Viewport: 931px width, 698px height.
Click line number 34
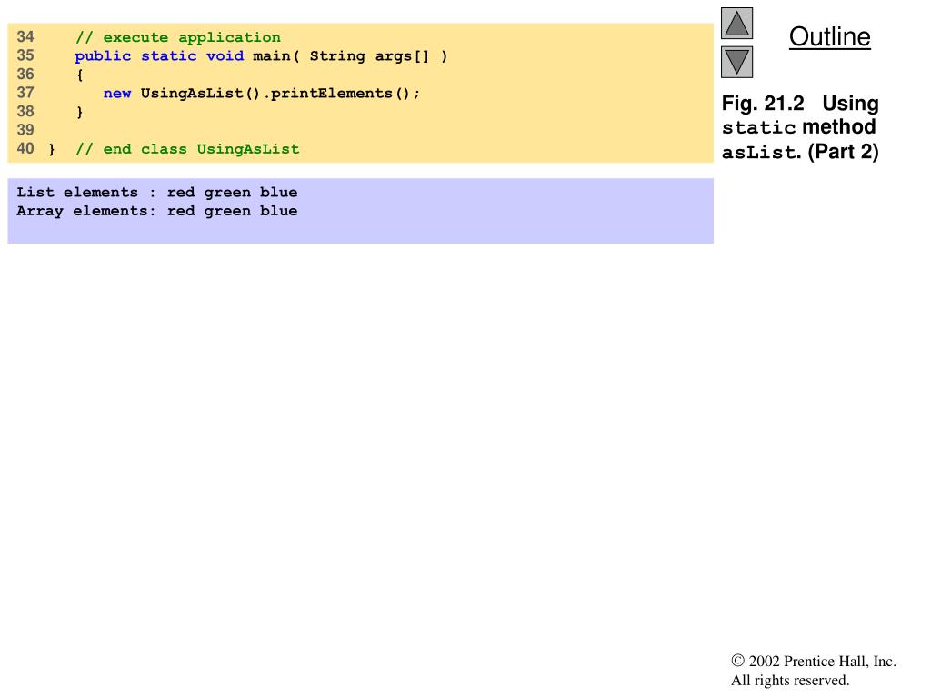pos(25,36)
